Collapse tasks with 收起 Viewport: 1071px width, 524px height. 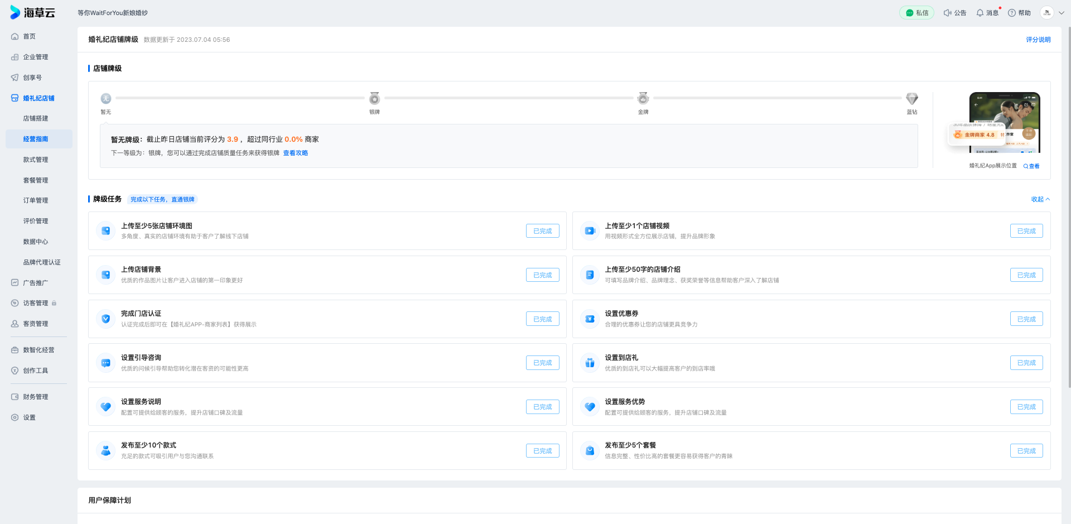(1040, 199)
